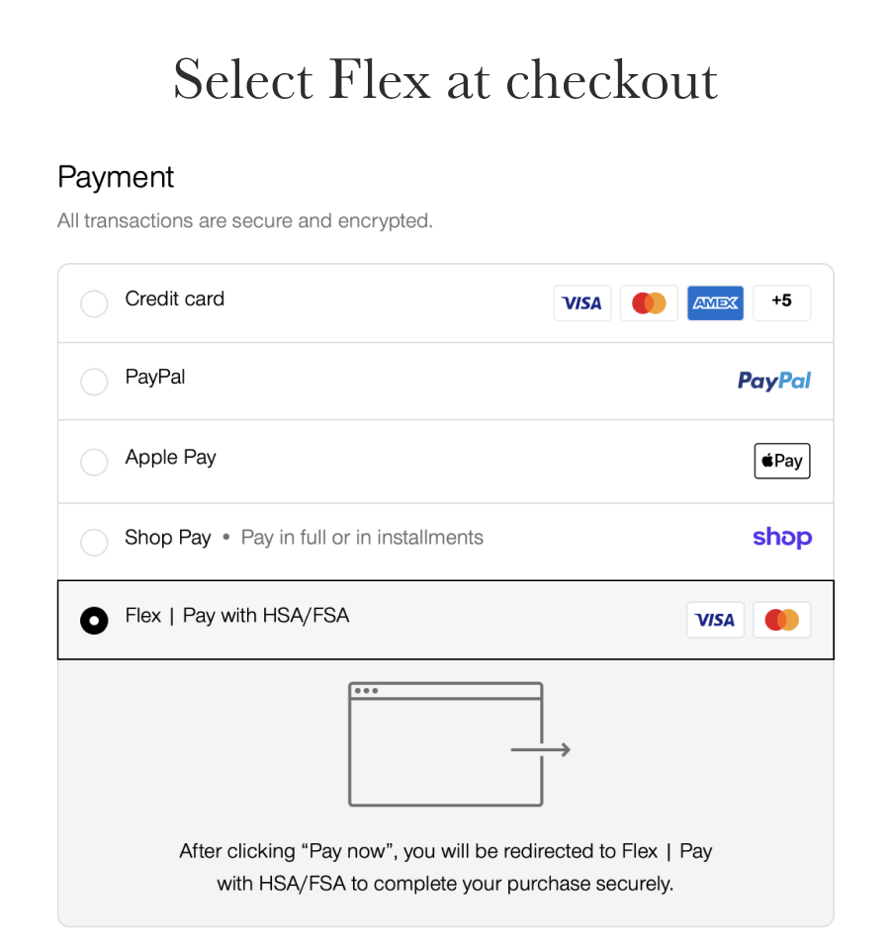
Task: Click the Apple Pay option label
Action: (x=170, y=458)
